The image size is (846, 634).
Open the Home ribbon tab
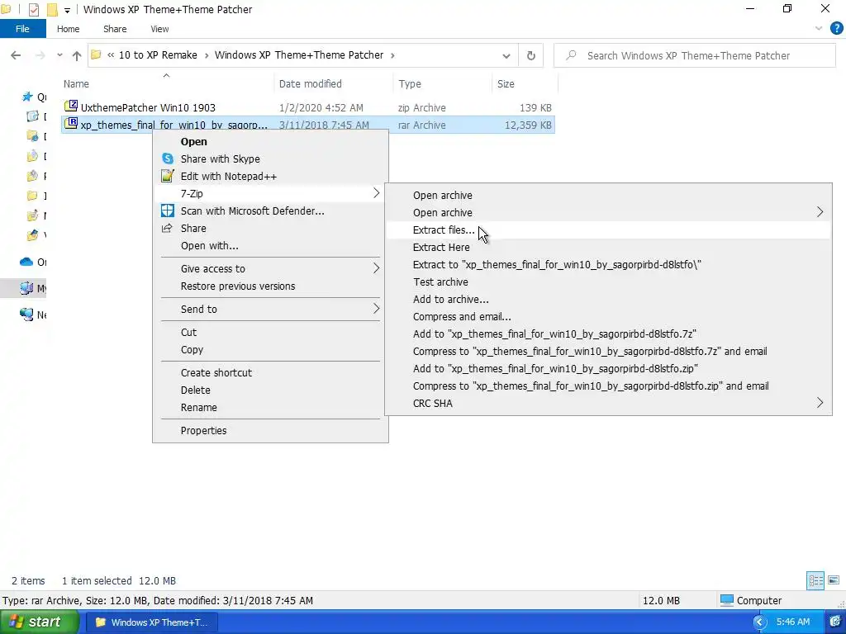point(68,29)
